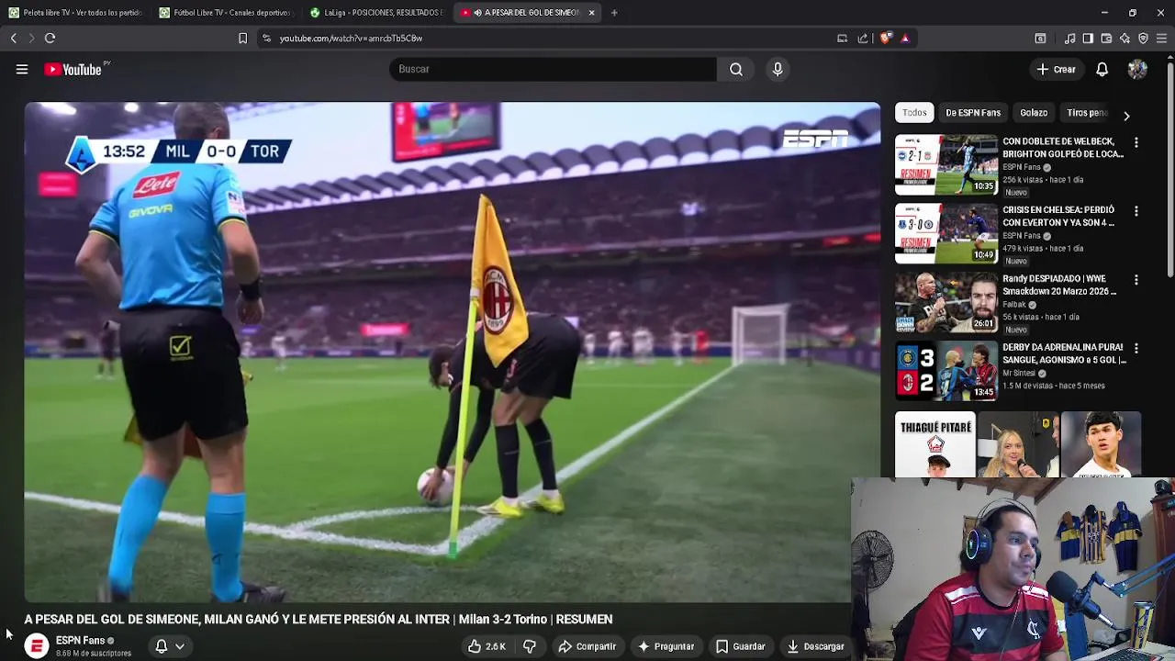This screenshot has width=1175, height=661.
Task: Reload the current page
Action: point(50,38)
